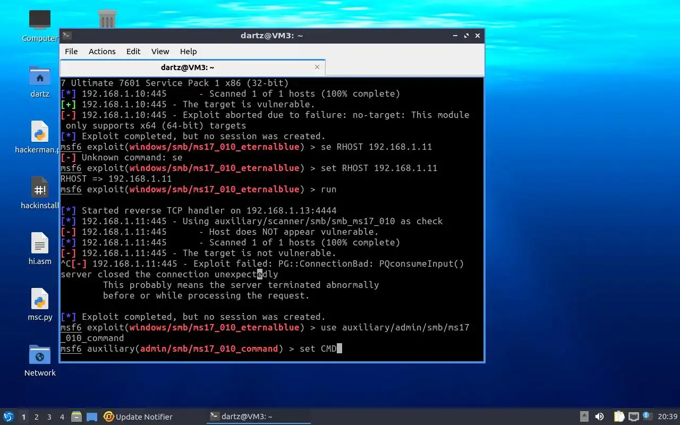Screen dimensions: 680x425
Task: Open the Lubuntu application menu
Action: [8, 416]
